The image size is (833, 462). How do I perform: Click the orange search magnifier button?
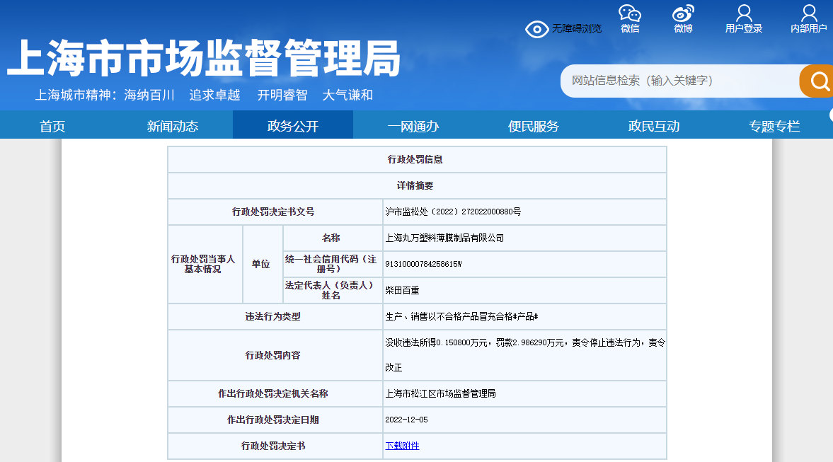tap(817, 81)
